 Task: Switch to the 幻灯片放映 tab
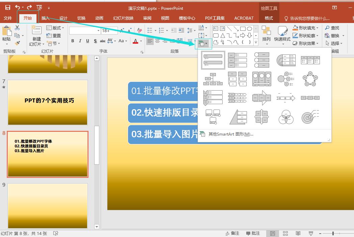(123, 18)
